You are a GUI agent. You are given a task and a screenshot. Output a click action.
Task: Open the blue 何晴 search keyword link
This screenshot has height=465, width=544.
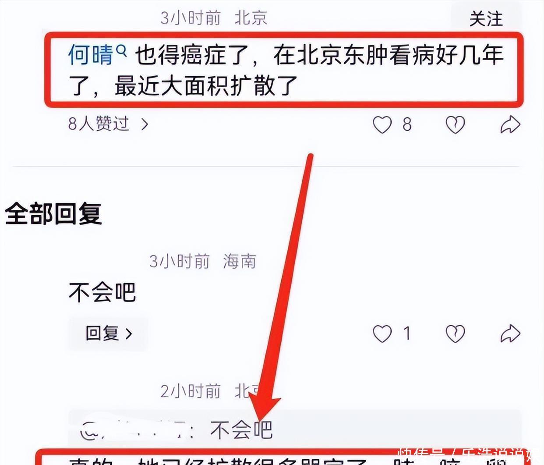tap(91, 56)
